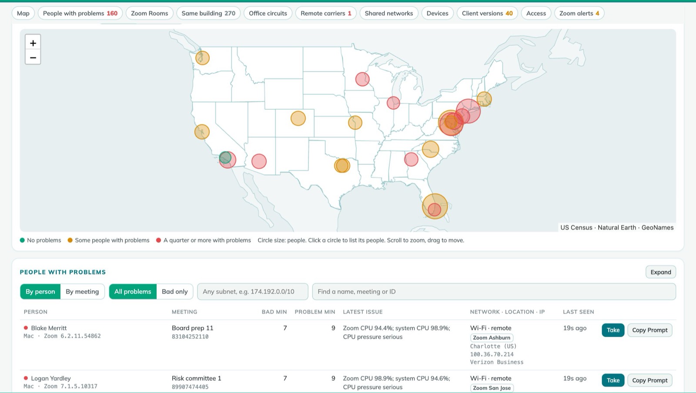Click meeting ID 83104252110
Viewport: 696px width, 393px height.
click(x=190, y=336)
